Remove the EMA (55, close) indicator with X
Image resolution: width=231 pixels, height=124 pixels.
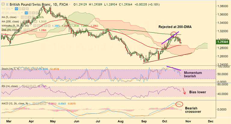coord(36,30)
